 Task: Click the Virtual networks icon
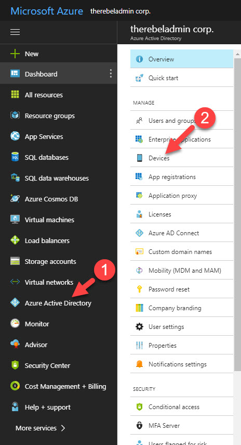(x=15, y=282)
